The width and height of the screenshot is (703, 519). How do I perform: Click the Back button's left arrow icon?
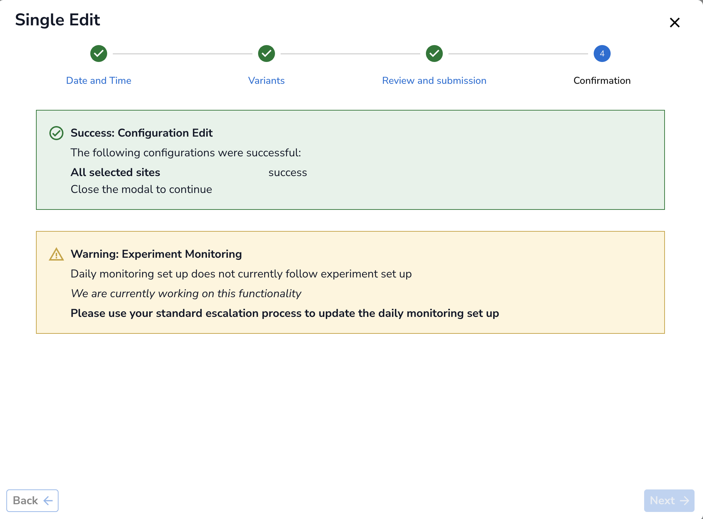[48, 501]
